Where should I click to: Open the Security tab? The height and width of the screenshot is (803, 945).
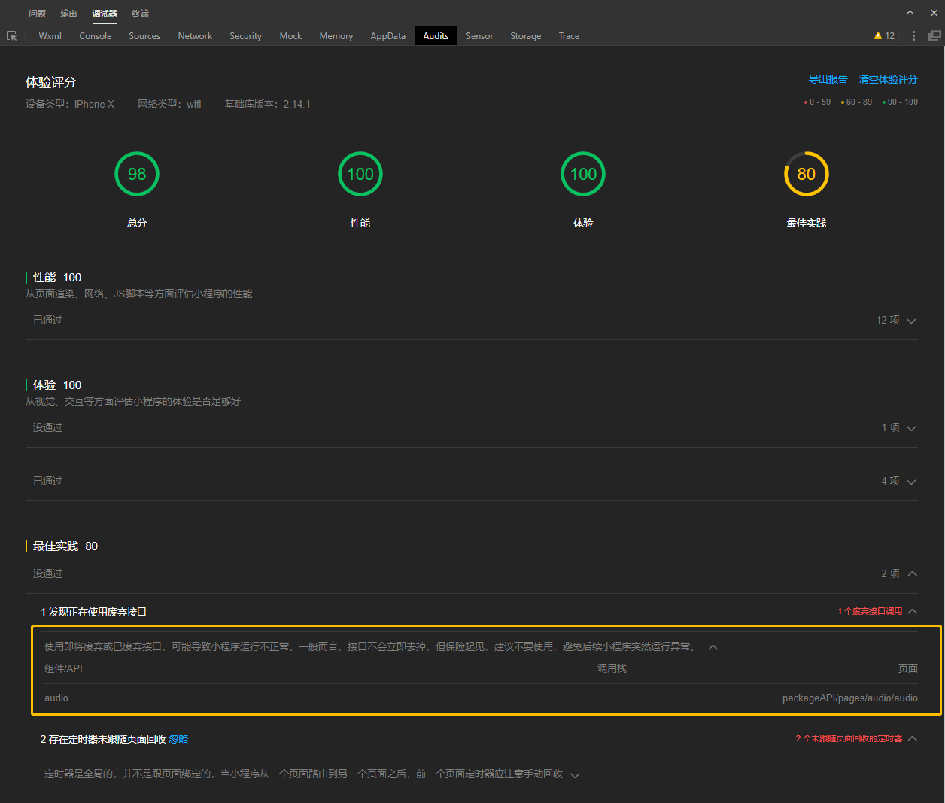point(245,36)
